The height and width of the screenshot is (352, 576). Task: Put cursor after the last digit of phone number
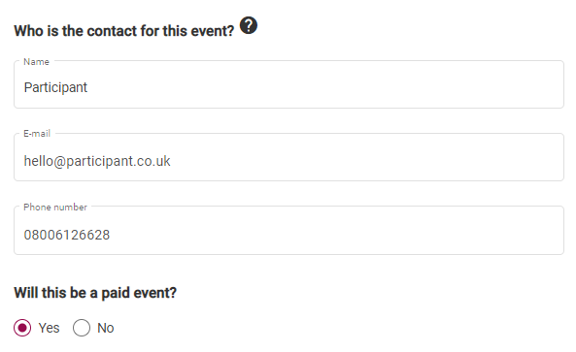coord(110,235)
